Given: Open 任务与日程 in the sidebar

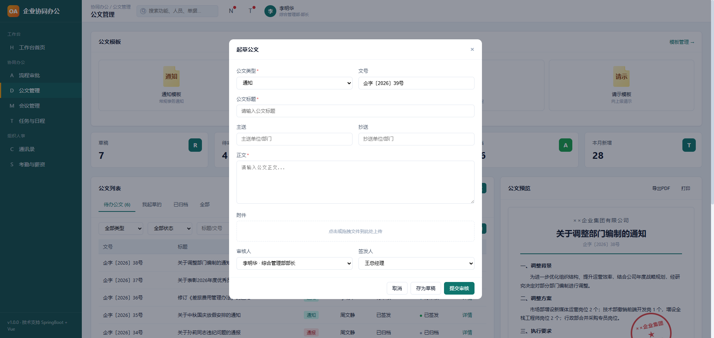Looking at the screenshot, I should click(41, 121).
